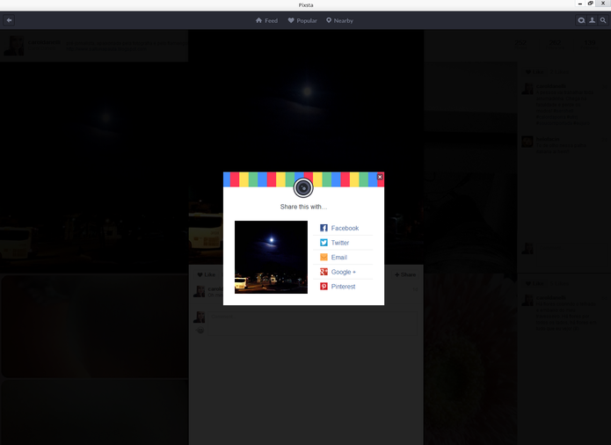611x445 pixels.
Task: Click the search magnifier icon
Action: pos(603,20)
